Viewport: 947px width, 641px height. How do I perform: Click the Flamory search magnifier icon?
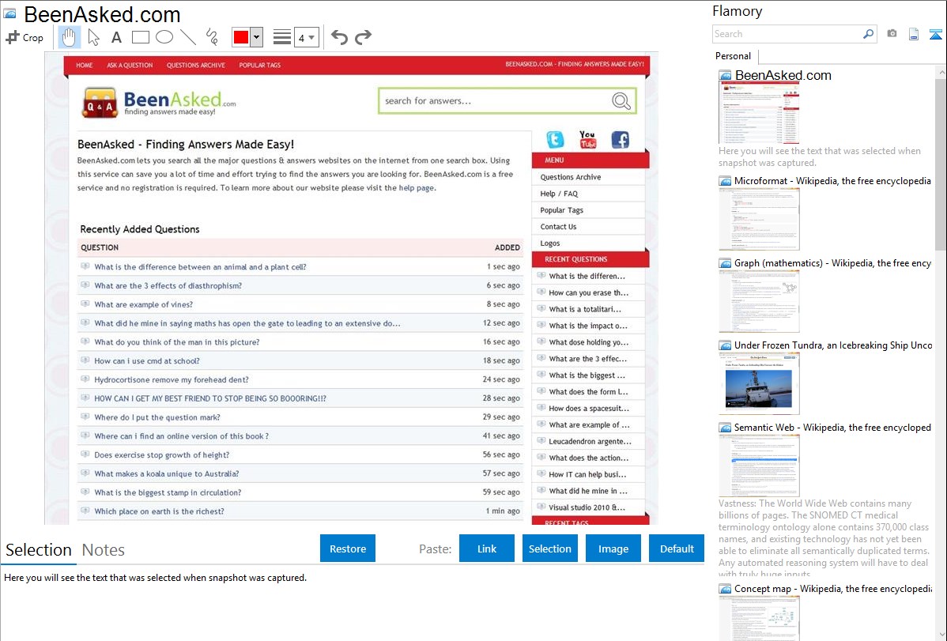(x=868, y=34)
